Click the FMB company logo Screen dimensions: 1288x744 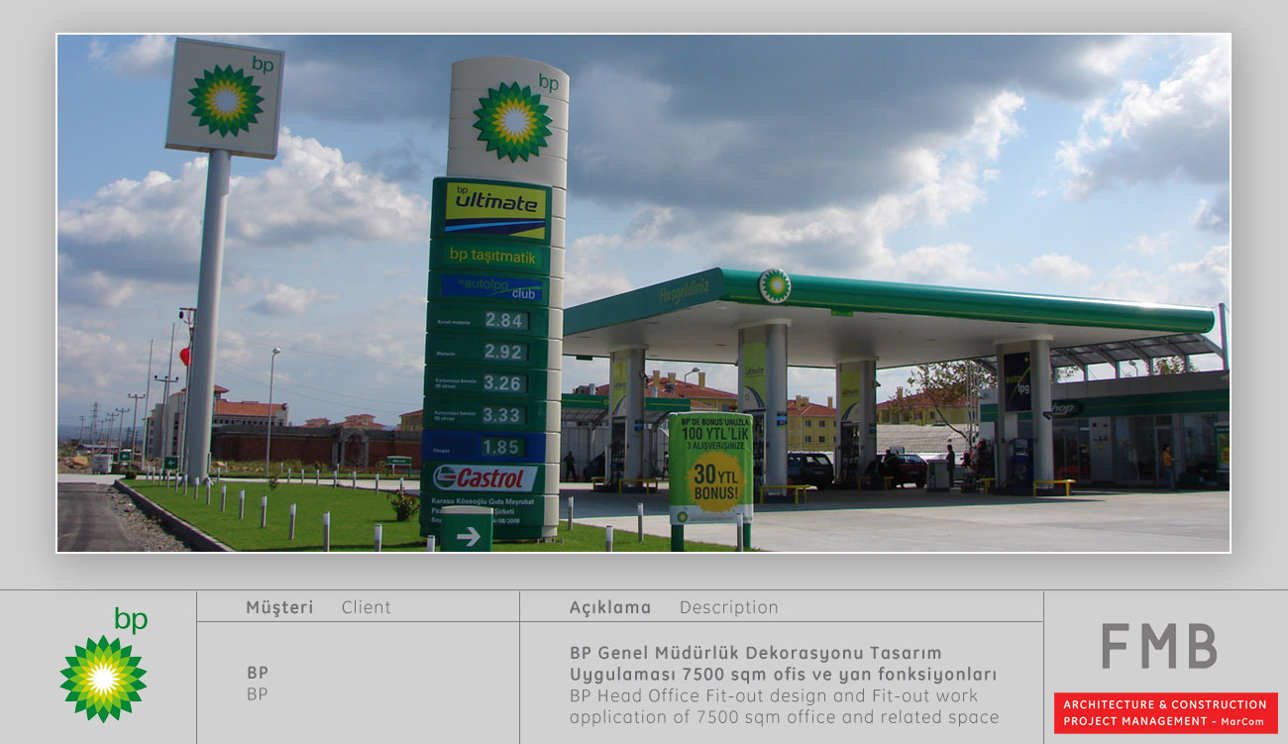coord(1158,646)
